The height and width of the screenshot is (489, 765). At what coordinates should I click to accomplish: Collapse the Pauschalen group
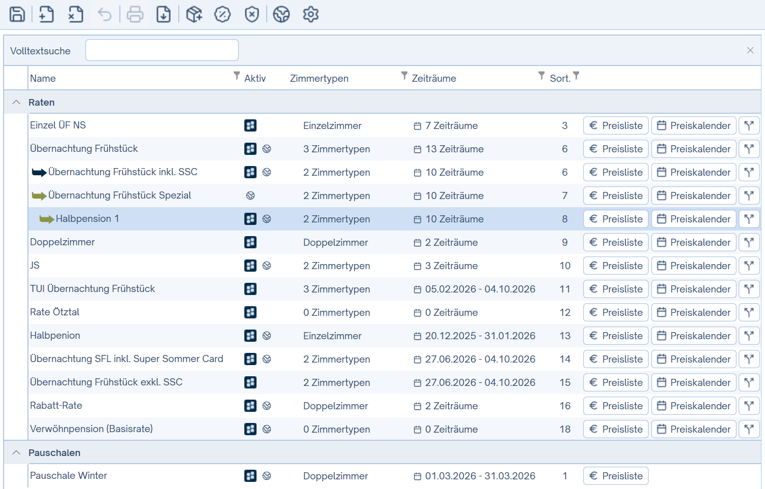click(16, 452)
